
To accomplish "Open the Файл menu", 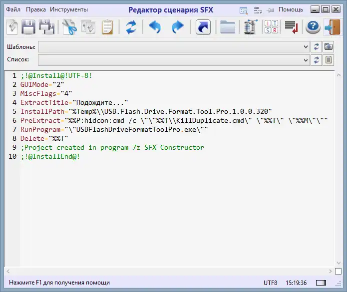I will click(13, 9).
